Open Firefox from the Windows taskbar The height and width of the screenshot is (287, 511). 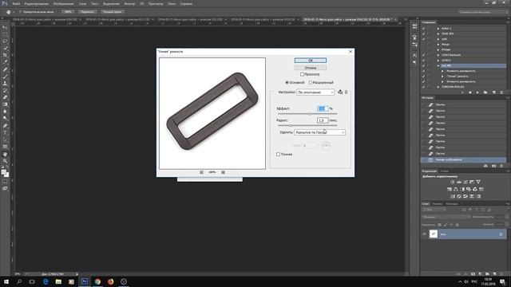pyautogui.click(x=110, y=281)
